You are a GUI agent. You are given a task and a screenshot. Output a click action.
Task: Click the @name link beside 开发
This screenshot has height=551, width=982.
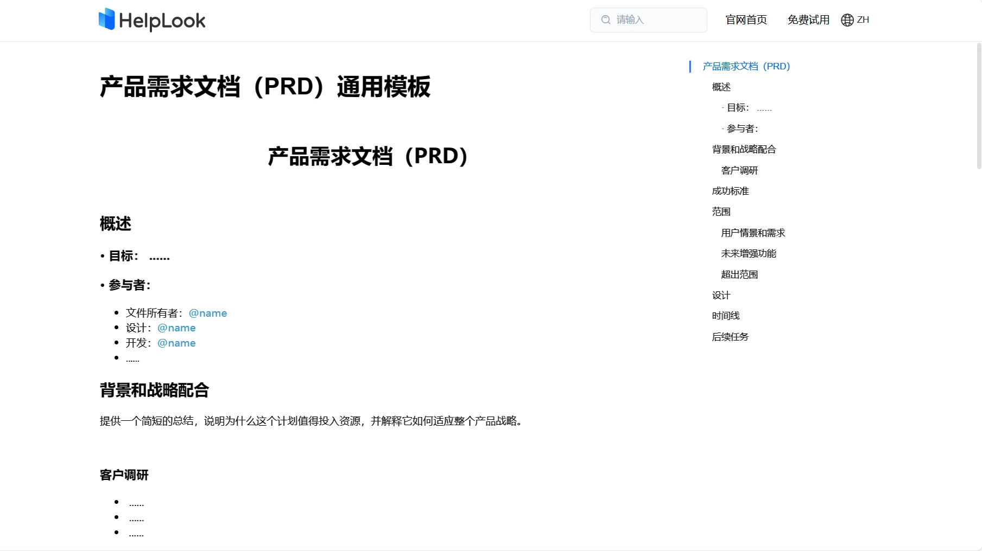[x=176, y=343]
